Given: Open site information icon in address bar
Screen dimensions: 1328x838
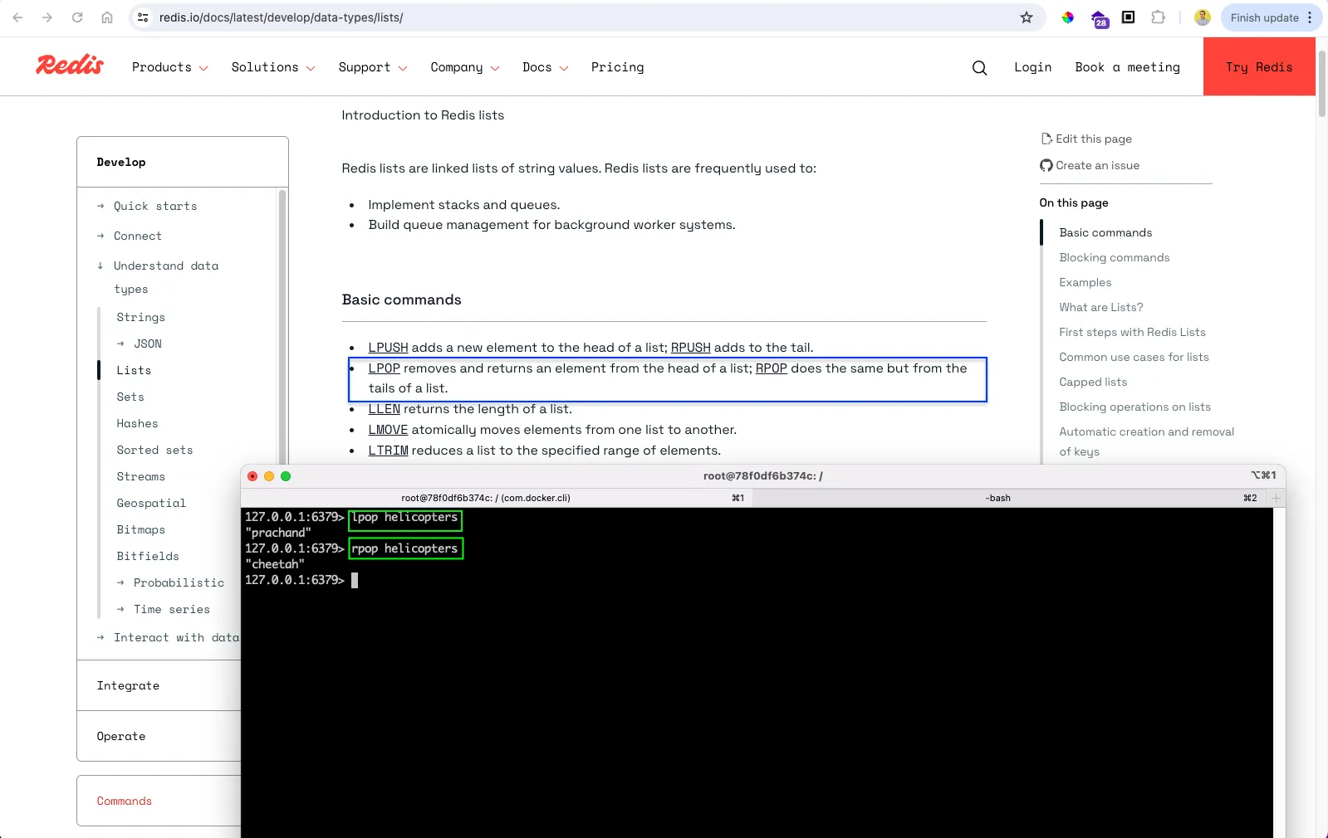Looking at the screenshot, I should (x=143, y=17).
